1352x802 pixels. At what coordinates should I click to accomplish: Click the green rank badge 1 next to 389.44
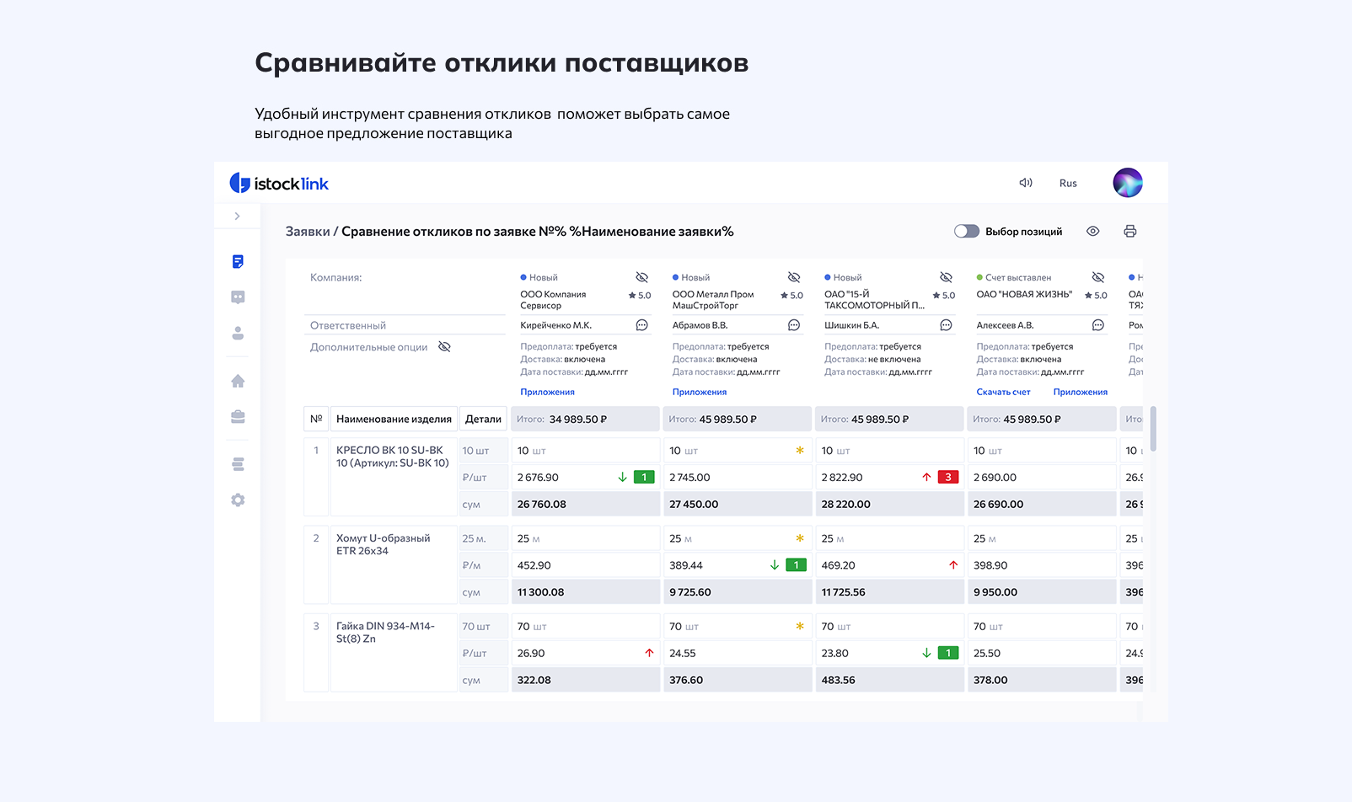(x=797, y=565)
